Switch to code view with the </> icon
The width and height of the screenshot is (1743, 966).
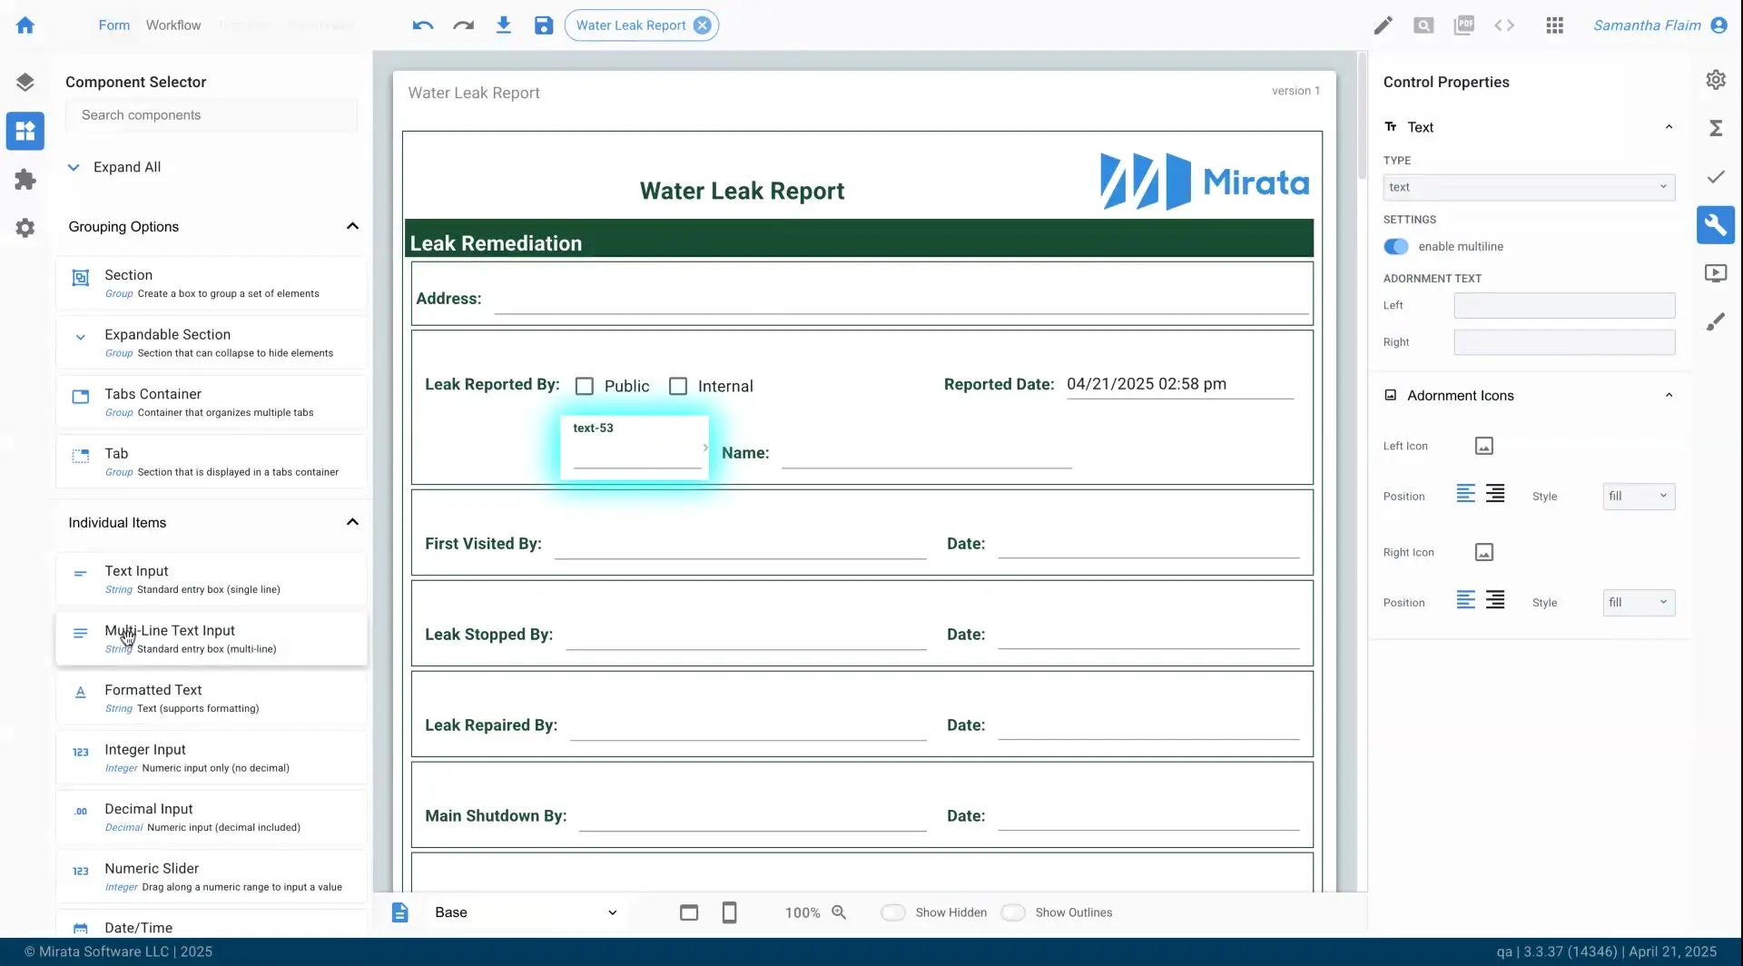click(x=1503, y=25)
